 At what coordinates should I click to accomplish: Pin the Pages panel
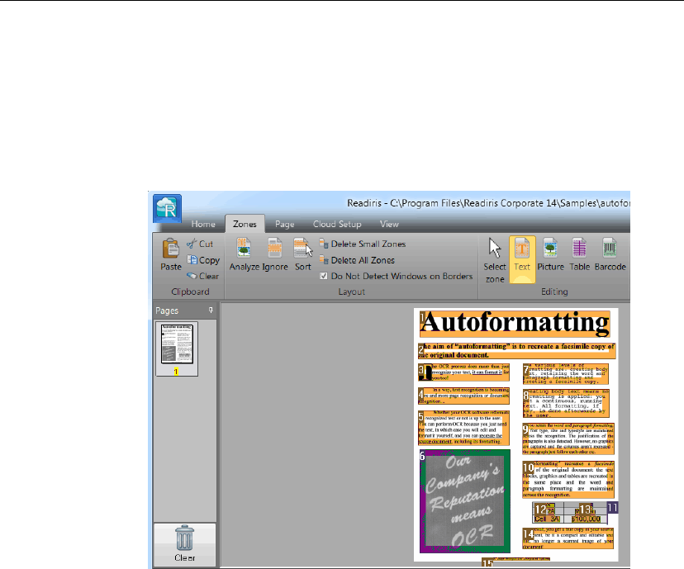pos(211,310)
